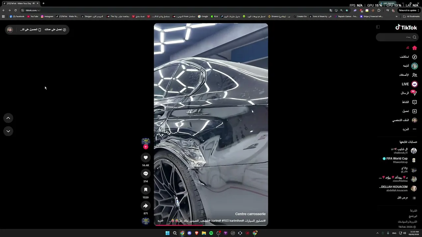Viewport: 422px width, 237px height.
Task: Open your Profile (الملف الشخصي)
Action: (x=405, y=120)
